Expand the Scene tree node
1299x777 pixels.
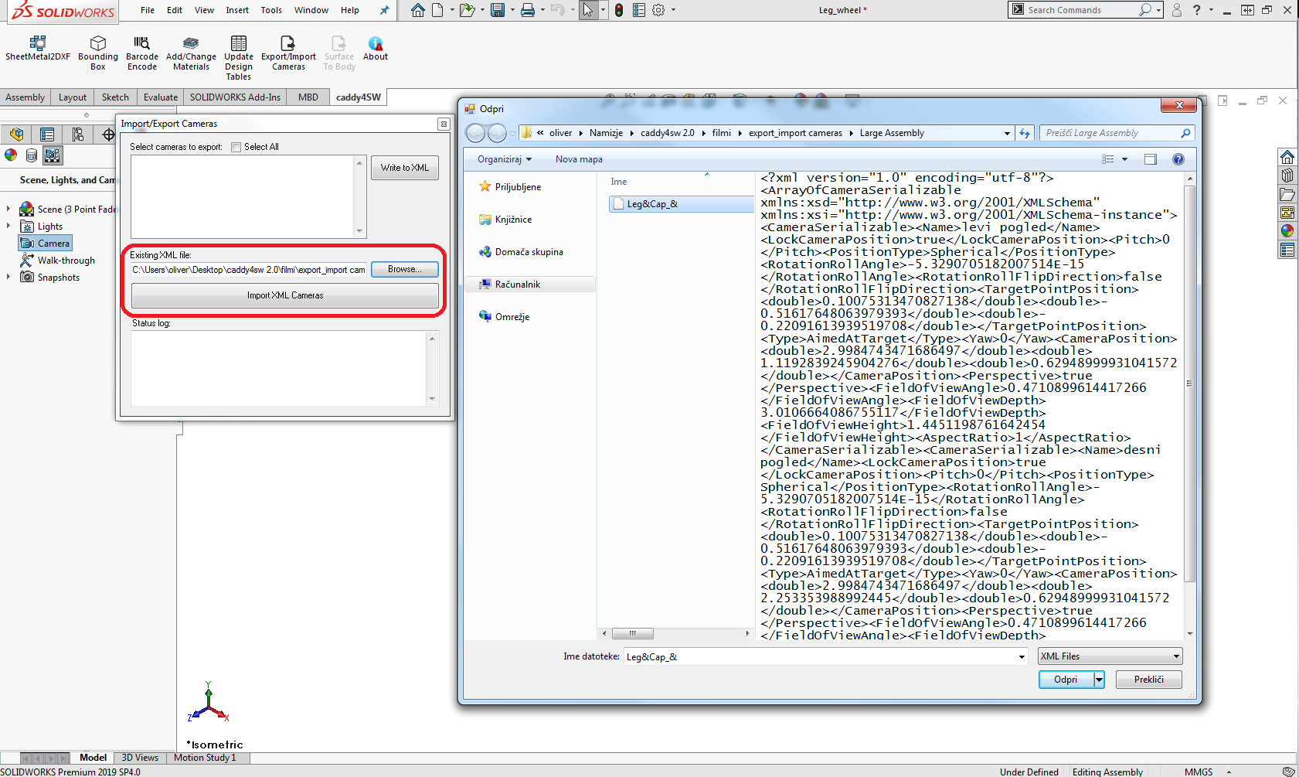(x=9, y=209)
